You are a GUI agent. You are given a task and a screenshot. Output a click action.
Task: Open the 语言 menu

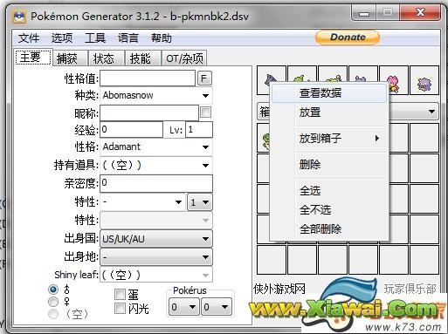pos(128,37)
